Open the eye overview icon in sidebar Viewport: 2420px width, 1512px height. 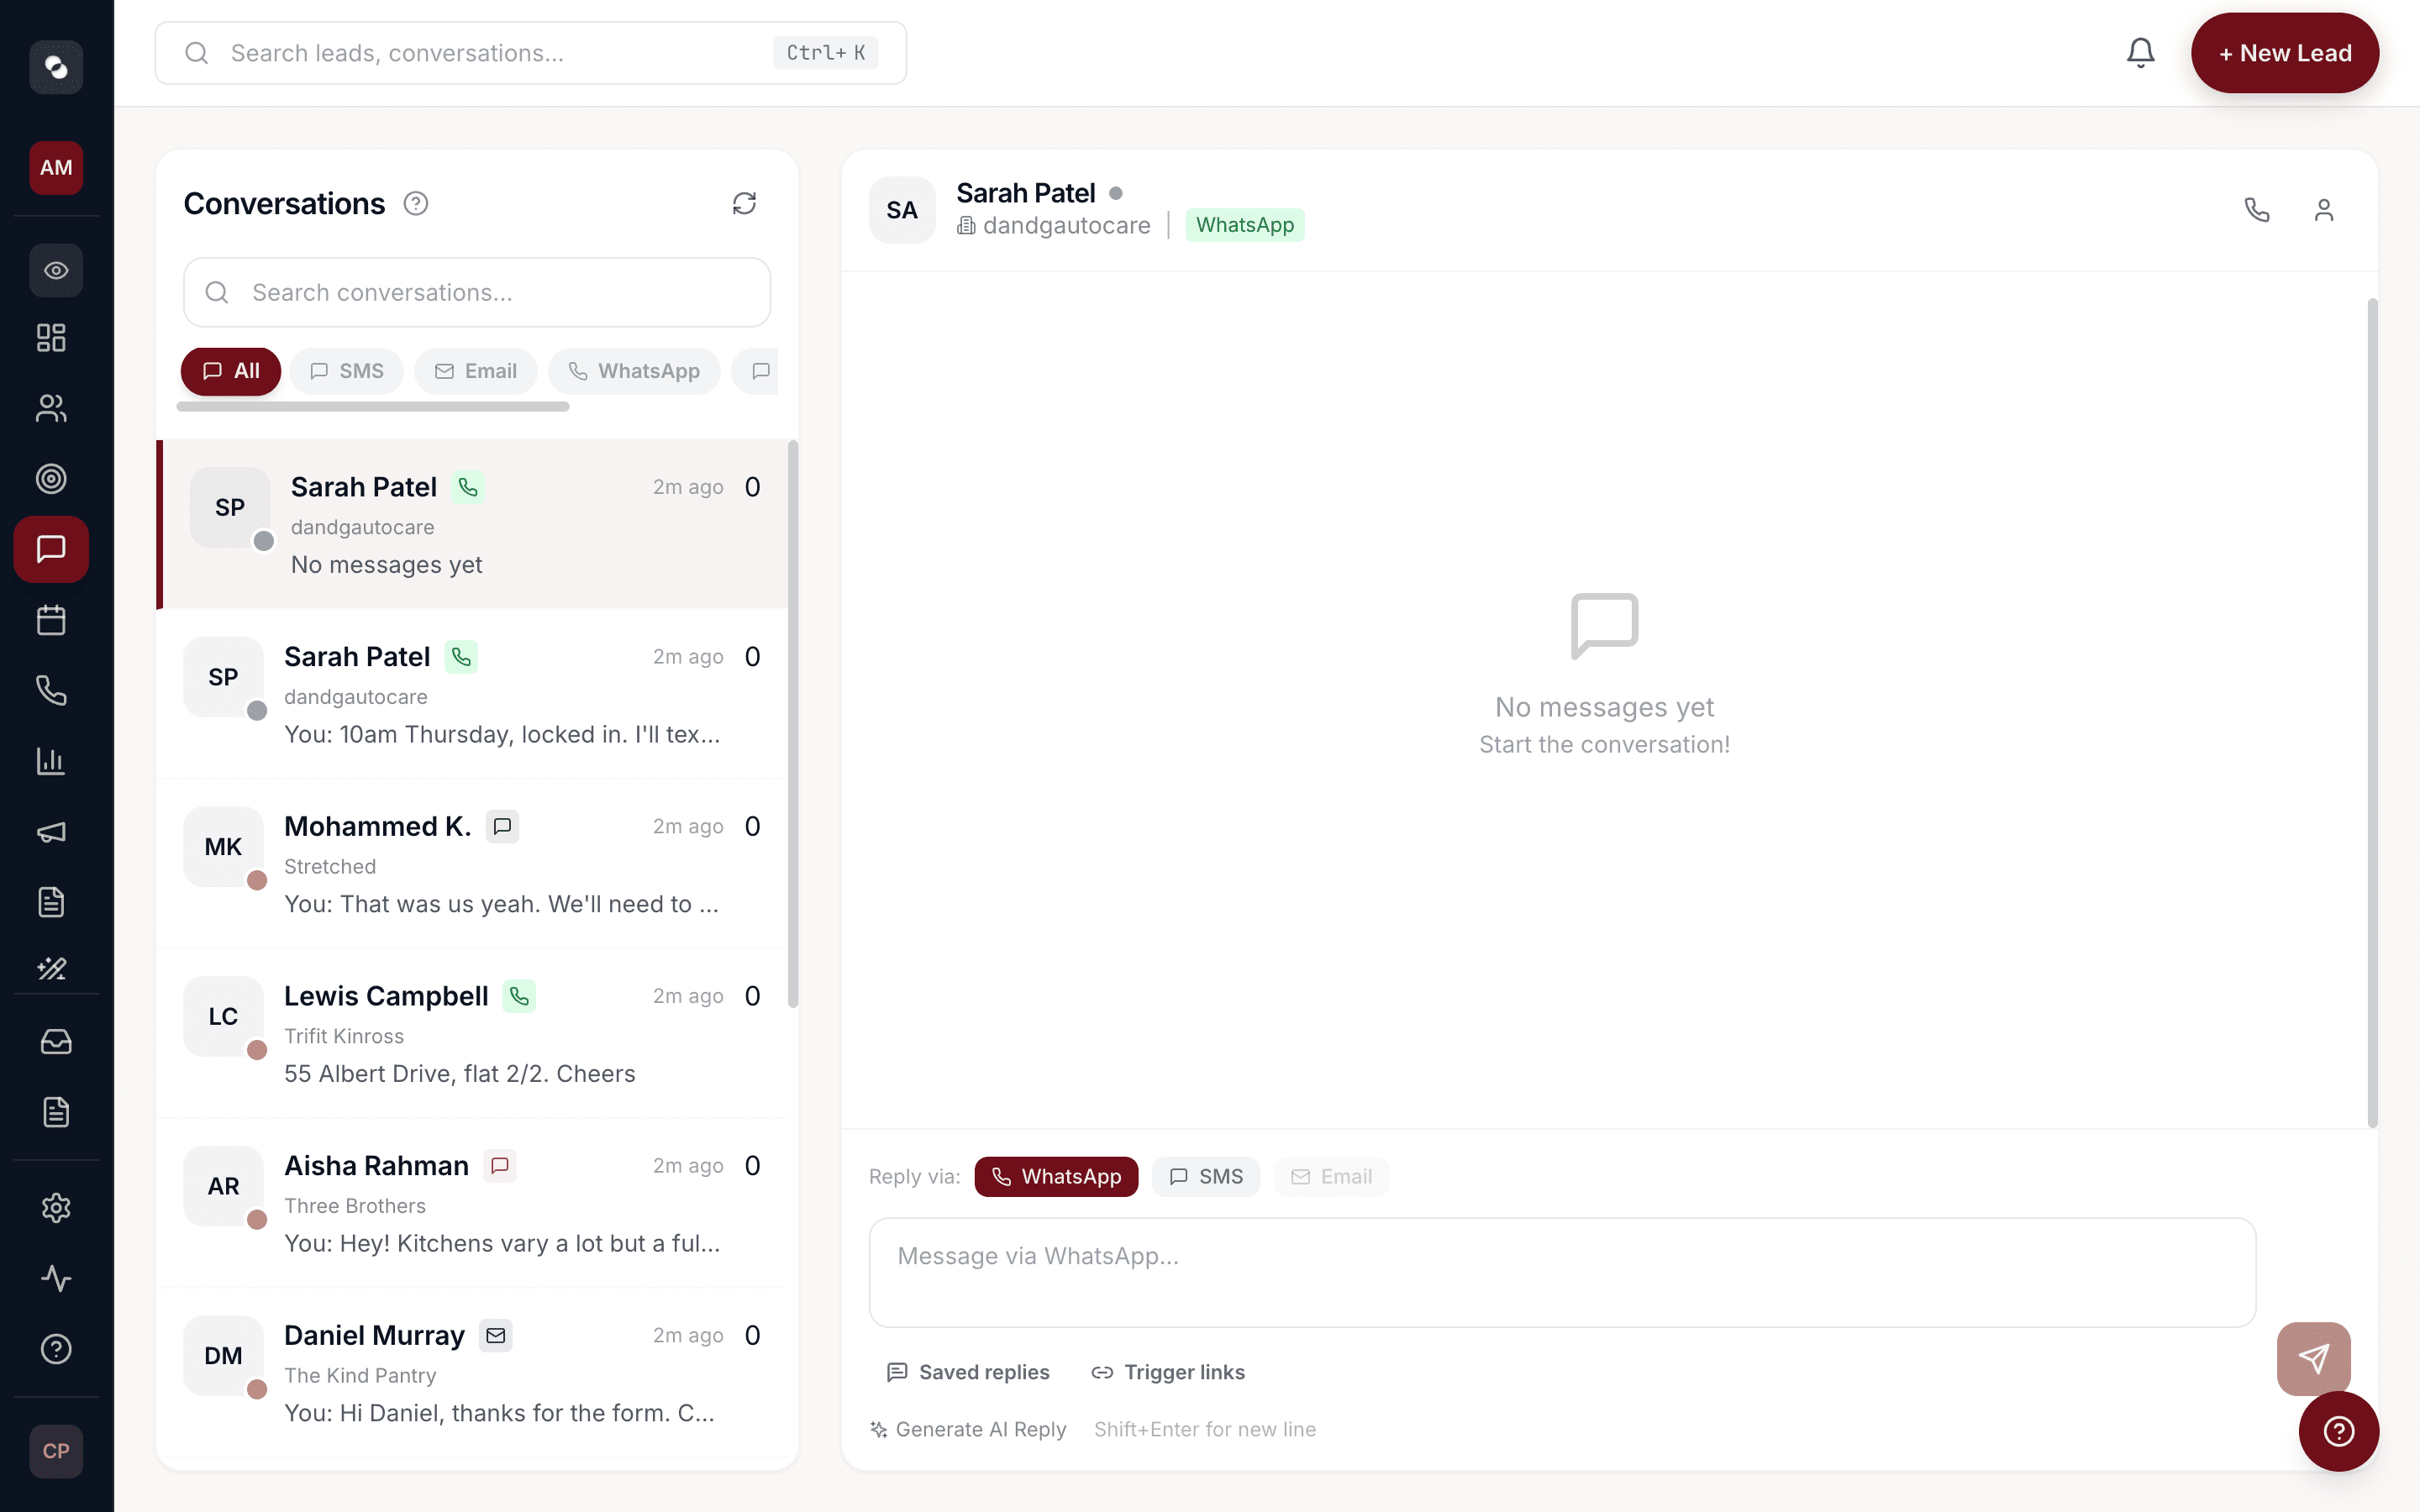point(56,270)
